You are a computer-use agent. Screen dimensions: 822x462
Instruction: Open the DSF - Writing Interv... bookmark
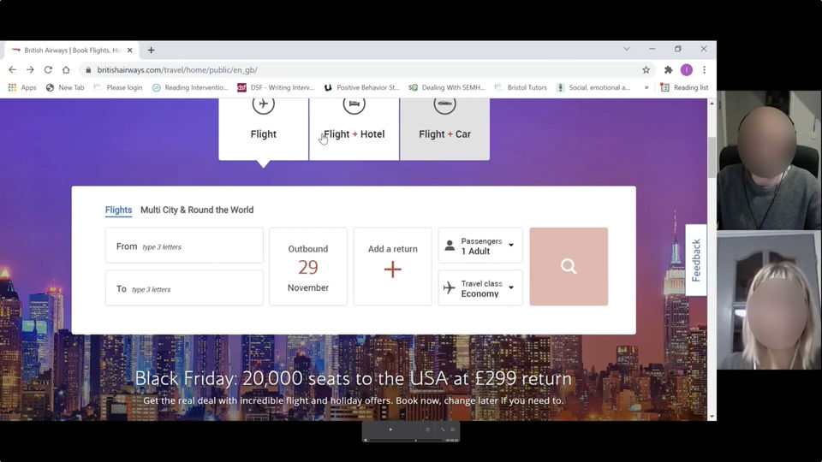[276, 87]
